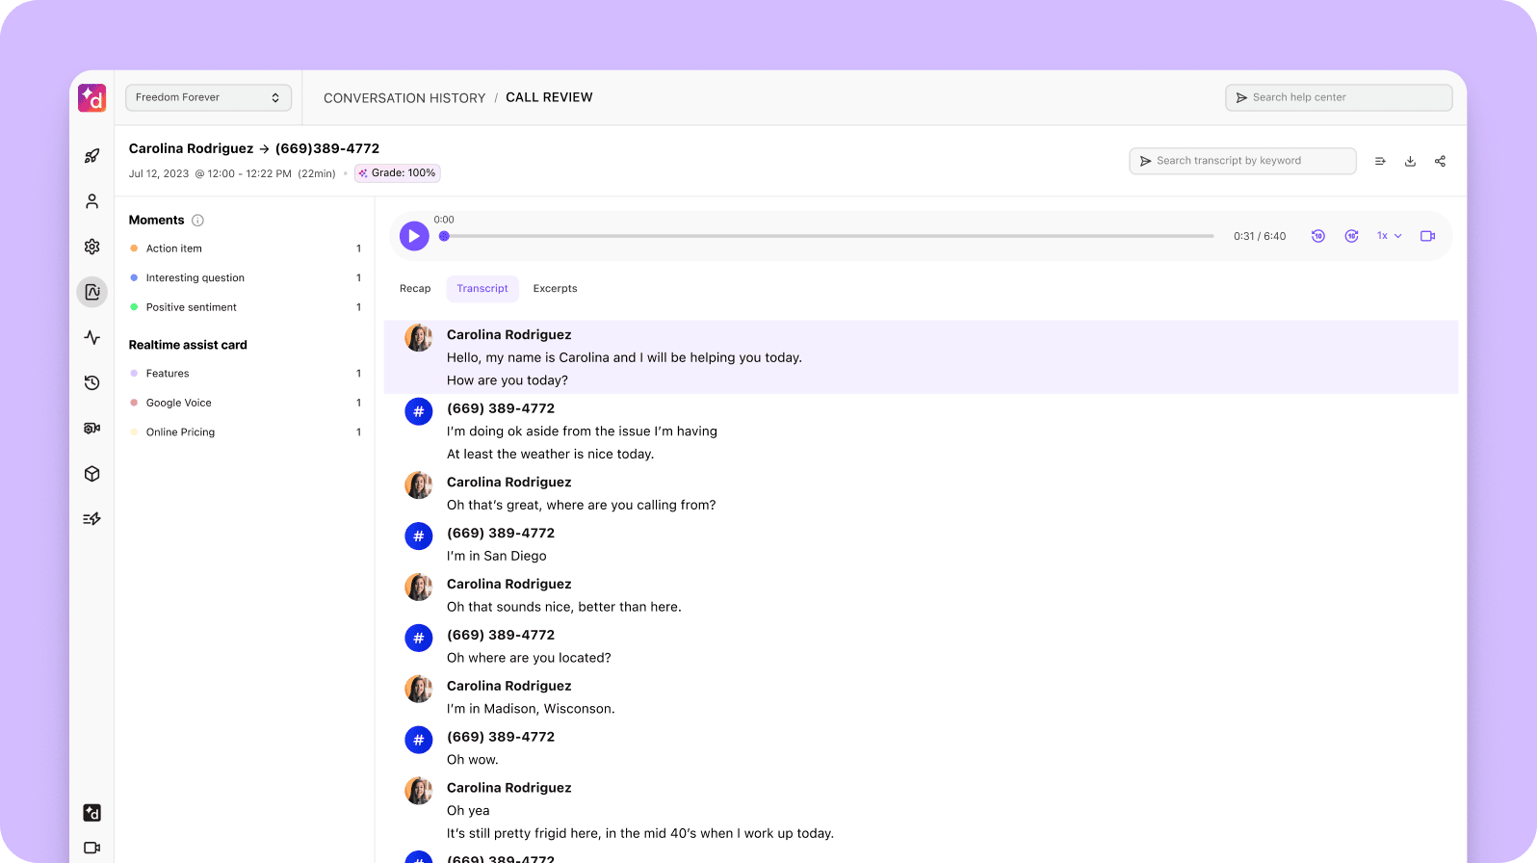Click the video camera icon at sidebar bottom
This screenshot has height=863, width=1537.
(91, 848)
